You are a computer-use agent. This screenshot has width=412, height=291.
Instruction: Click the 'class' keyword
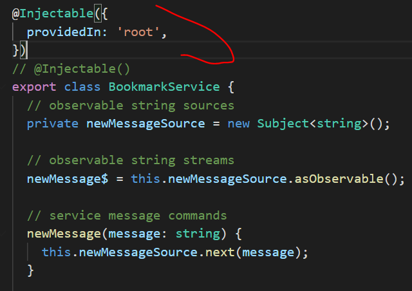coord(82,87)
